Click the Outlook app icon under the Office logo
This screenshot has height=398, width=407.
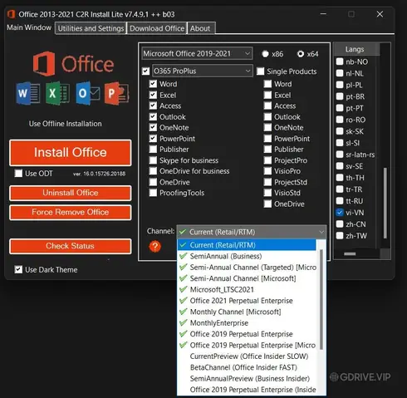[x=87, y=93]
